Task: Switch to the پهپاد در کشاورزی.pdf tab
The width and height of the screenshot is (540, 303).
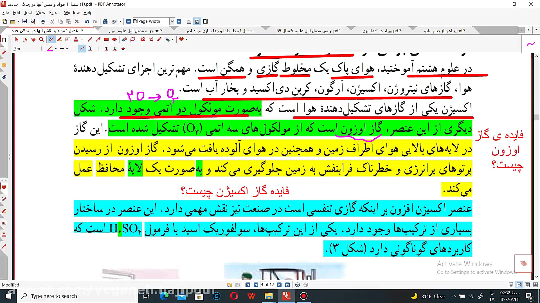Action: 382,31
